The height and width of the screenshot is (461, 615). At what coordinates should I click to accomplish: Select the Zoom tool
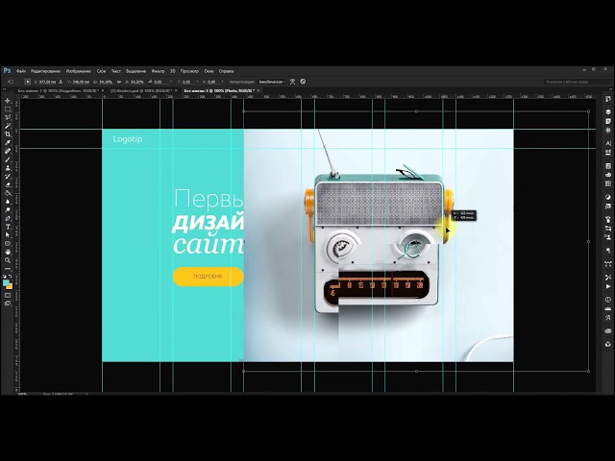pyautogui.click(x=8, y=260)
